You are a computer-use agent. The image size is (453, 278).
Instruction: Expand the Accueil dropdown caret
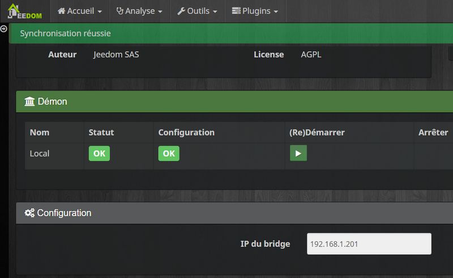(x=100, y=12)
